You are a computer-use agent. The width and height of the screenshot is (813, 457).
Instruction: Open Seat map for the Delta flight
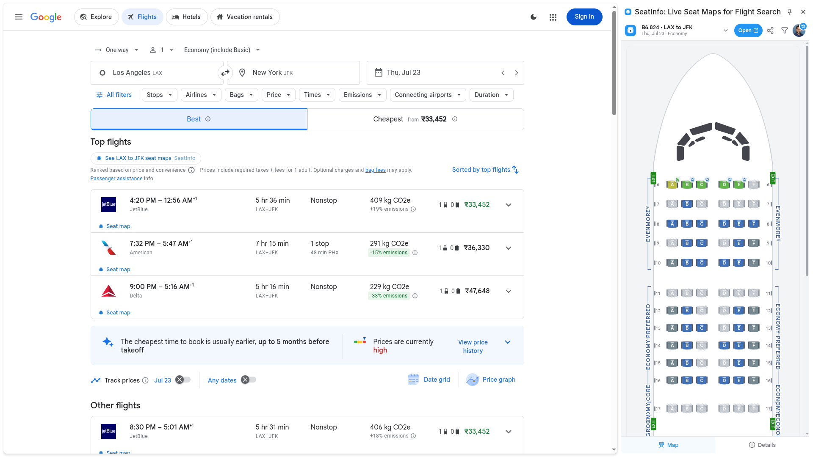(x=114, y=313)
